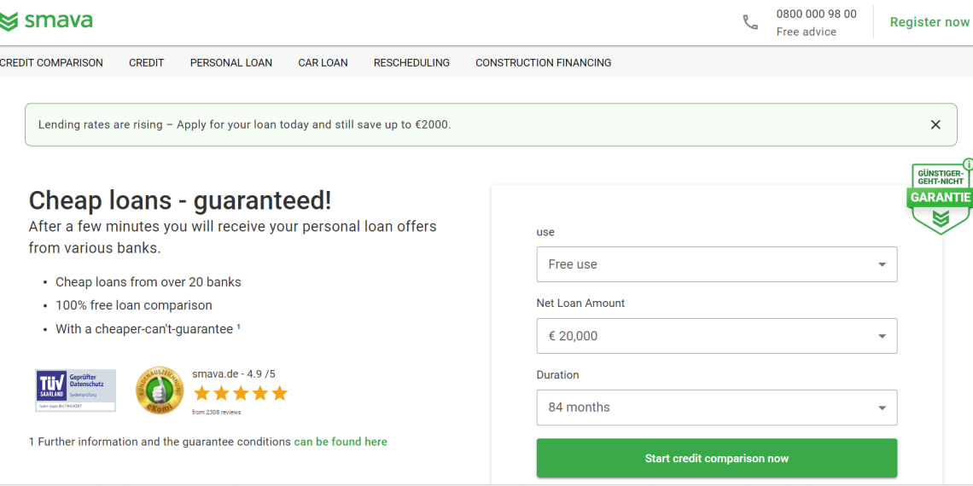This screenshot has width=973, height=486.
Task: Open the guarantee badge info icon
Action: 967,164
